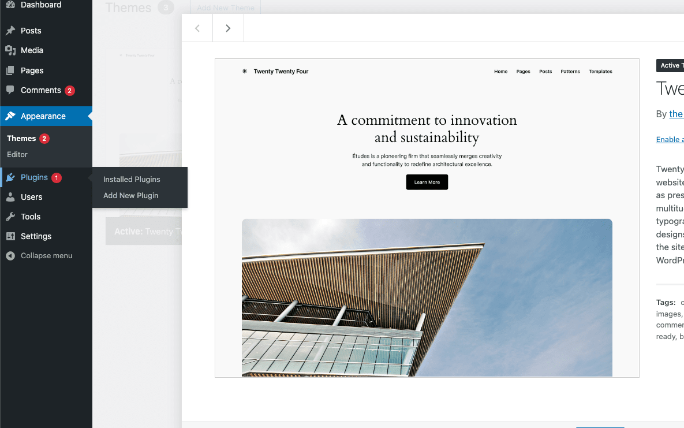Click the Posts pushpin icon
The image size is (684, 428).
pyautogui.click(x=10, y=31)
